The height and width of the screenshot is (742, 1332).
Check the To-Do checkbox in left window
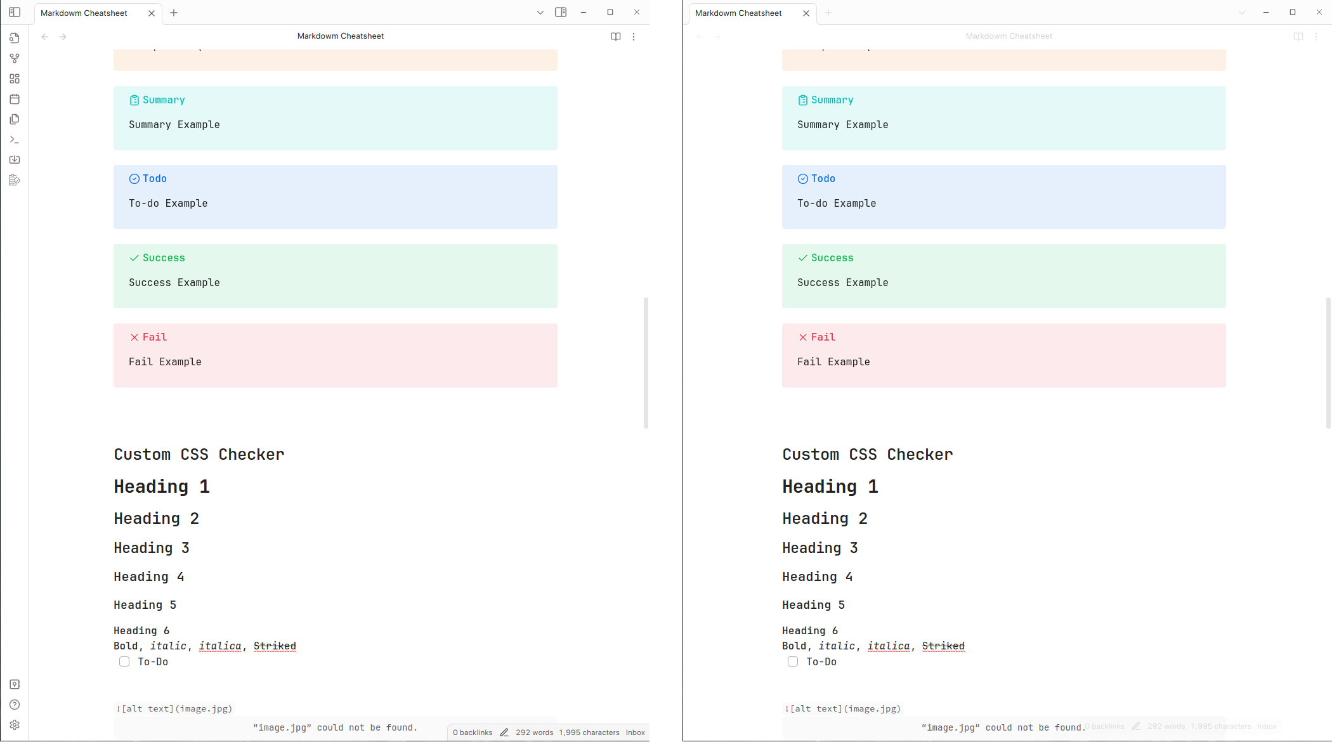(124, 661)
